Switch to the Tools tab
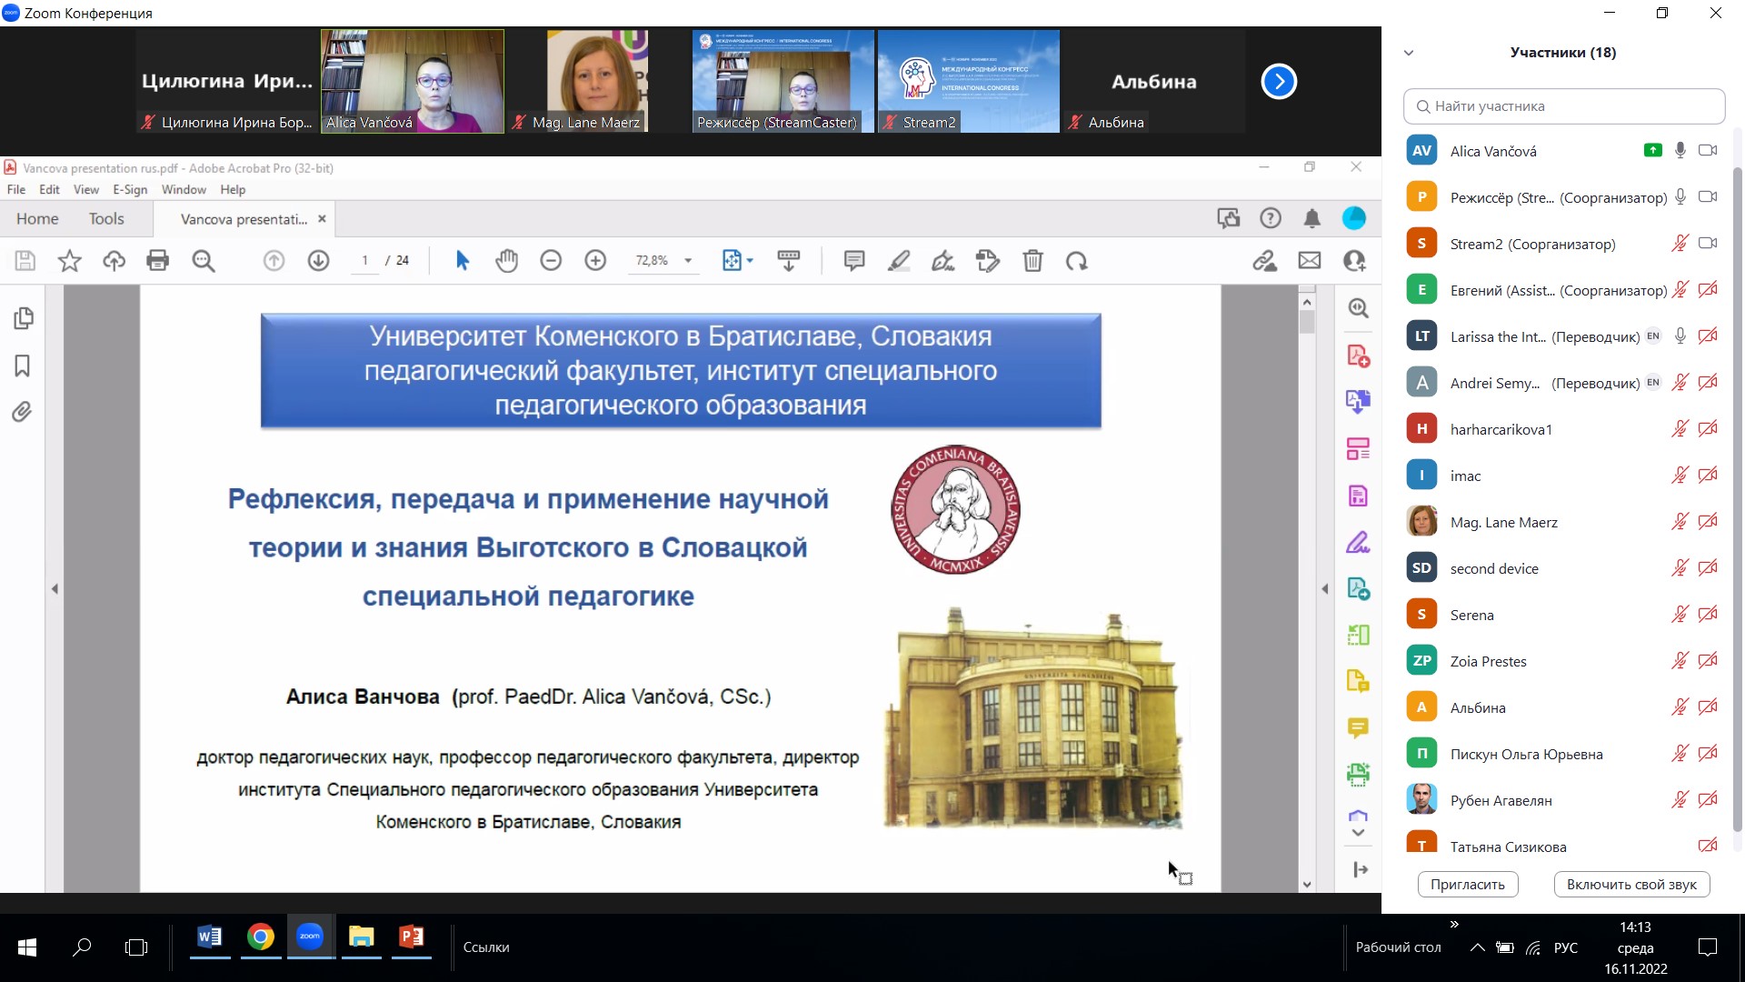1745x982 pixels. (106, 219)
